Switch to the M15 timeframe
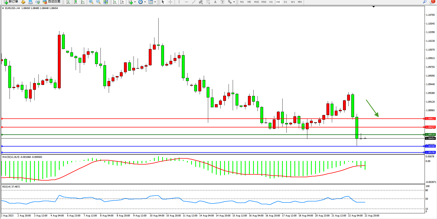The image size is (437, 219). (x=256, y=2)
